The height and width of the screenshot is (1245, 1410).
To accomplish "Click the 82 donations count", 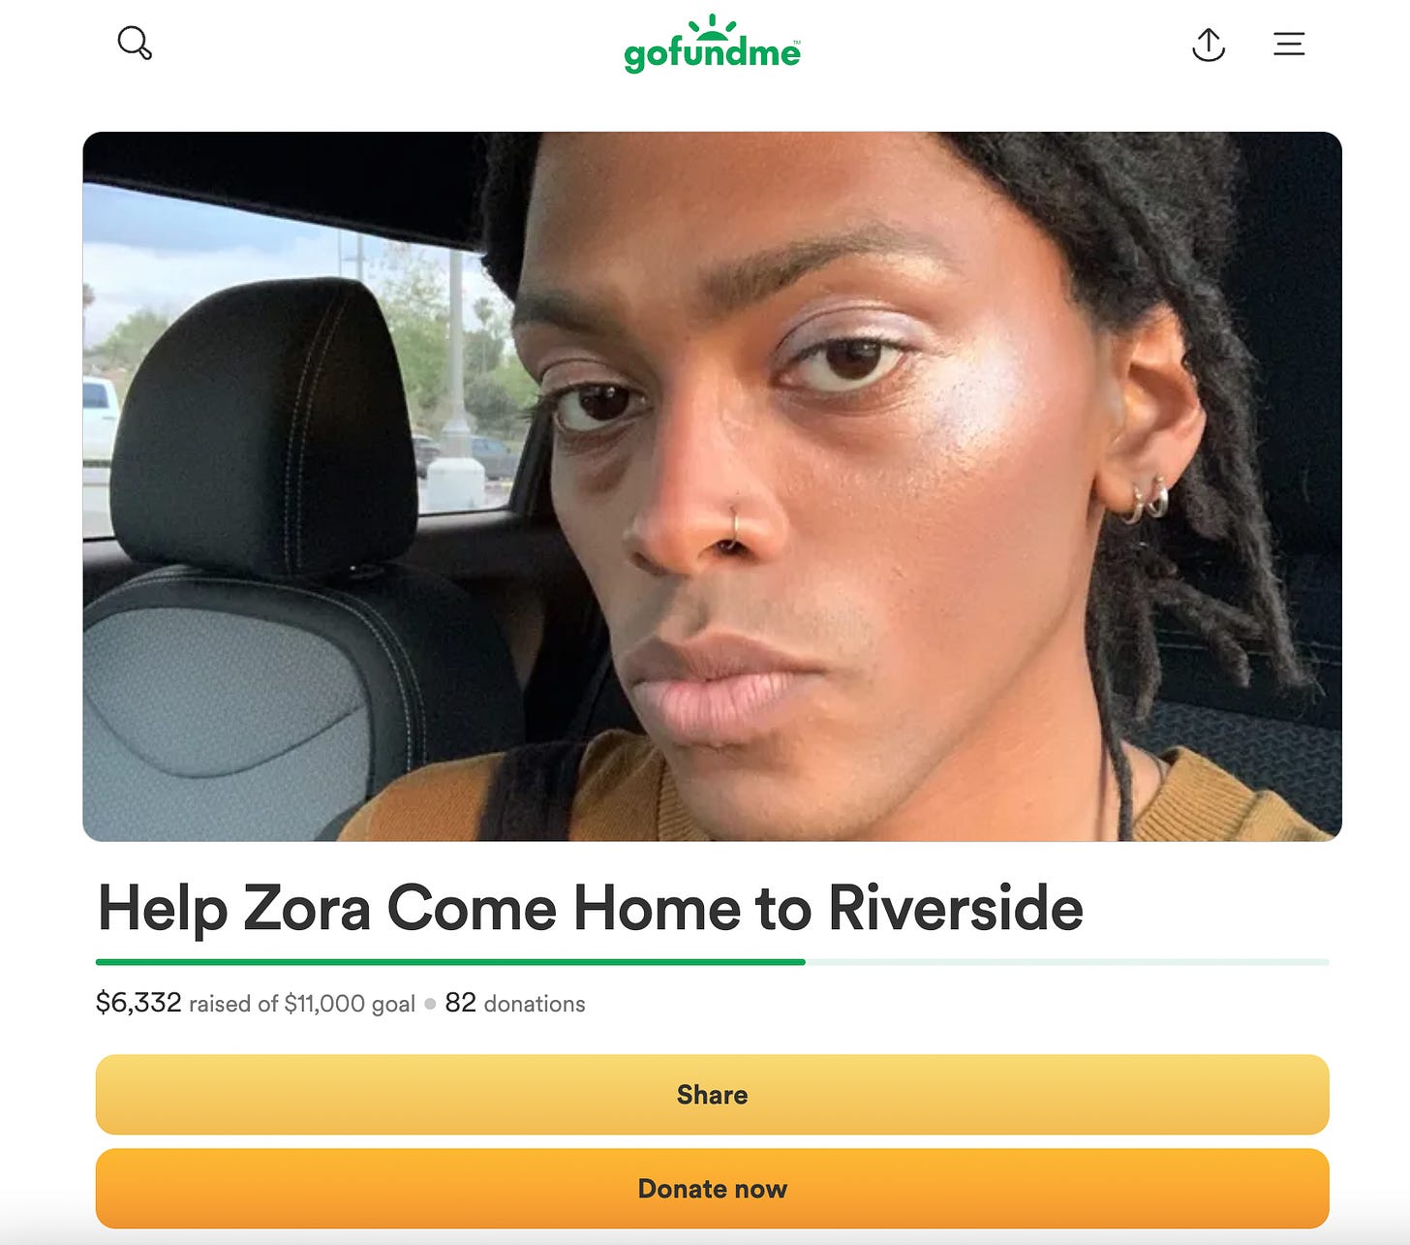I will click(460, 1003).
